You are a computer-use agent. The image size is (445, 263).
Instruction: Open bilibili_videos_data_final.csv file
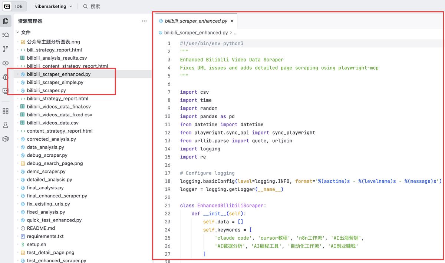(x=59, y=107)
